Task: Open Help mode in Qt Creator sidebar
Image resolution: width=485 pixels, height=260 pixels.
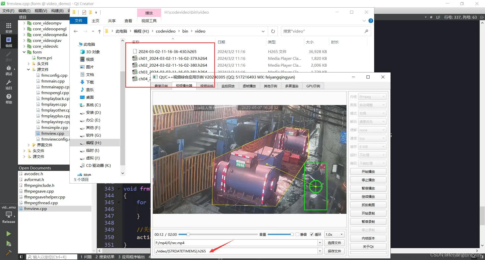Action: click(9, 99)
